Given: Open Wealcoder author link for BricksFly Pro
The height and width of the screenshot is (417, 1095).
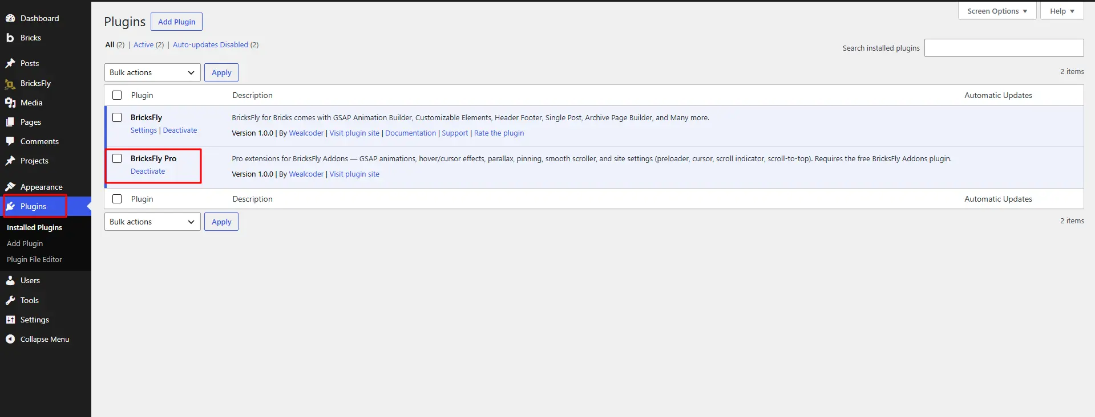Looking at the screenshot, I should [x=306, y=174].
